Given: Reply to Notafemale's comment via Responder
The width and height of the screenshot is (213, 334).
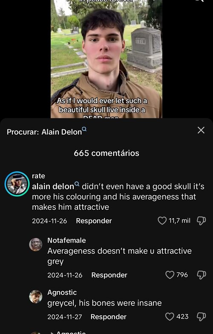Looking at the screenshot, I should click(x=109, y=275).
